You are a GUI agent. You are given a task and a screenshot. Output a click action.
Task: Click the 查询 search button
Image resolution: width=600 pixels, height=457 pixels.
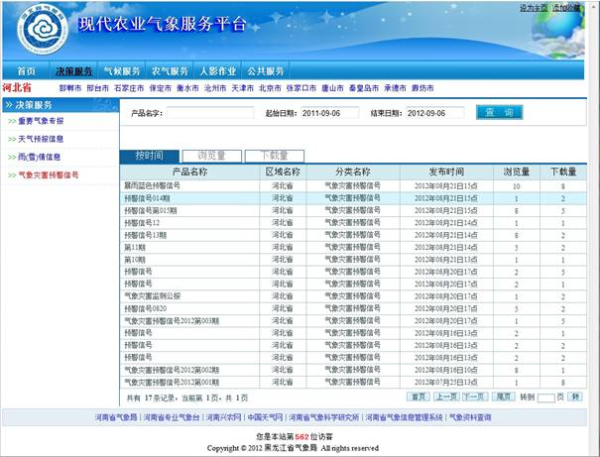coord(499,113)
